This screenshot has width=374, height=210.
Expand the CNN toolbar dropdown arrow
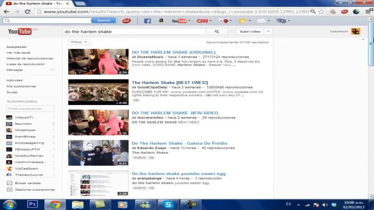click(x=210, y=21)
